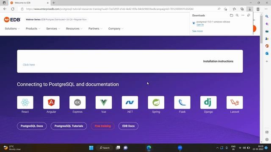The width and height of the screenshot is (271, 152).
Task: Expand the Partners menu
Action: click(x=95, y=29)
